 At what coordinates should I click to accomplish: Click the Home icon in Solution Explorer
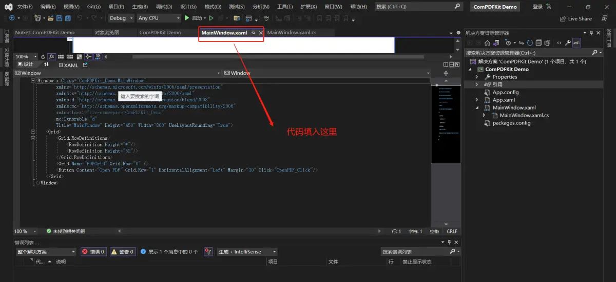[487, 43]
